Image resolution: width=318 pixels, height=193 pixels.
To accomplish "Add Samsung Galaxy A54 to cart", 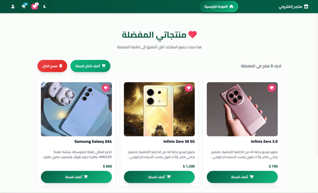I will coord(76,177).
